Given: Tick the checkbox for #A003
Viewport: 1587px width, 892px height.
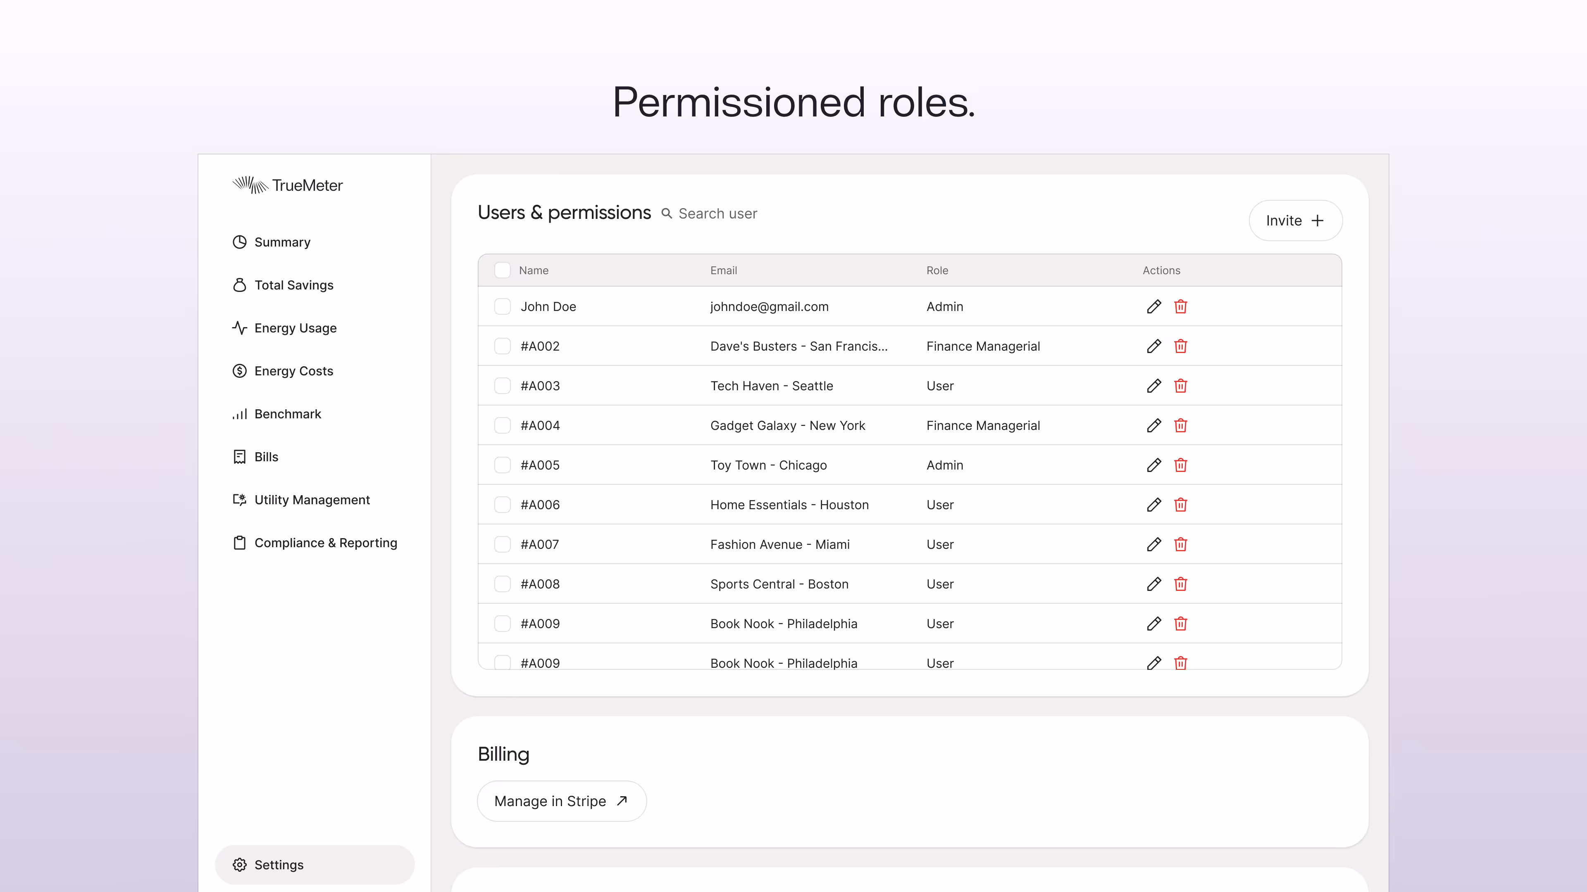Looking at the screenshot, I should (502, 386).
